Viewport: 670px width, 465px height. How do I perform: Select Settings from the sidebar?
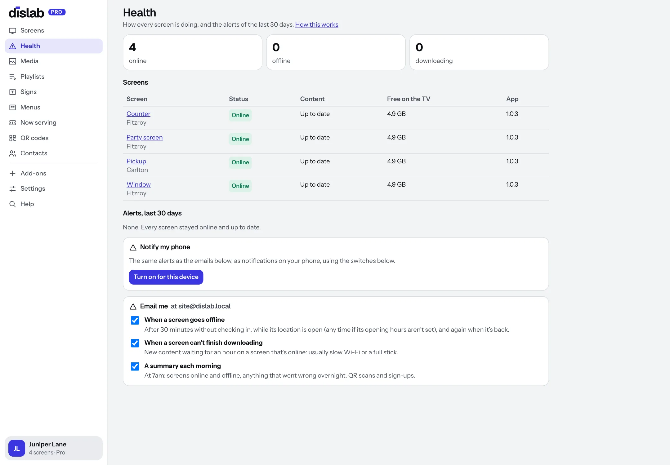click(x=54, y=189)
